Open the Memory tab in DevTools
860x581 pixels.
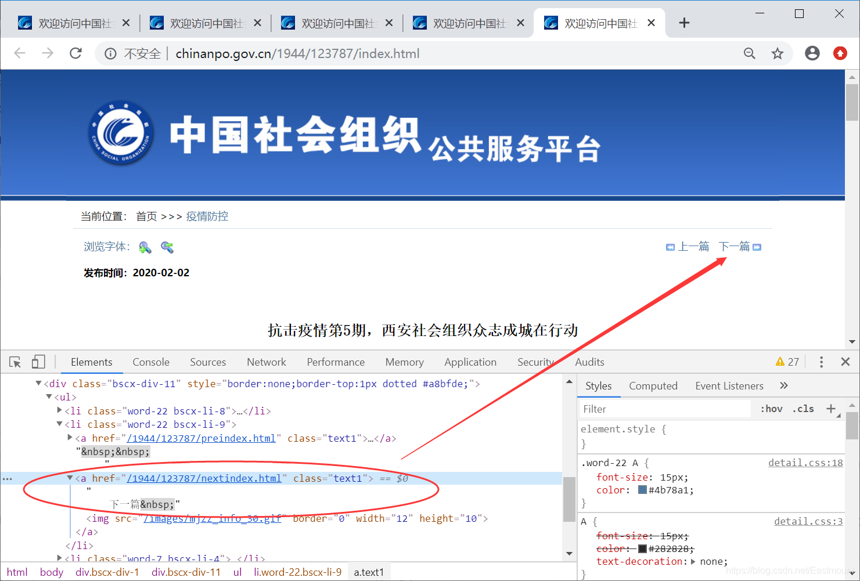[x=404, y=362]
